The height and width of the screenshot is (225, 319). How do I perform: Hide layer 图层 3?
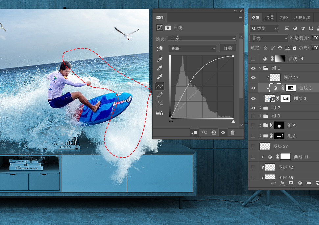(x=253, y=98)
